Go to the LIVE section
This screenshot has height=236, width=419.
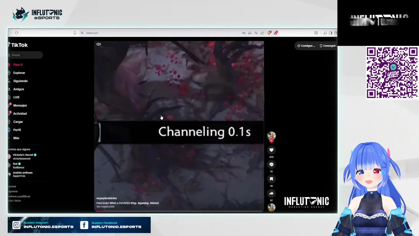pyautogui.click(x=16, y=97)
